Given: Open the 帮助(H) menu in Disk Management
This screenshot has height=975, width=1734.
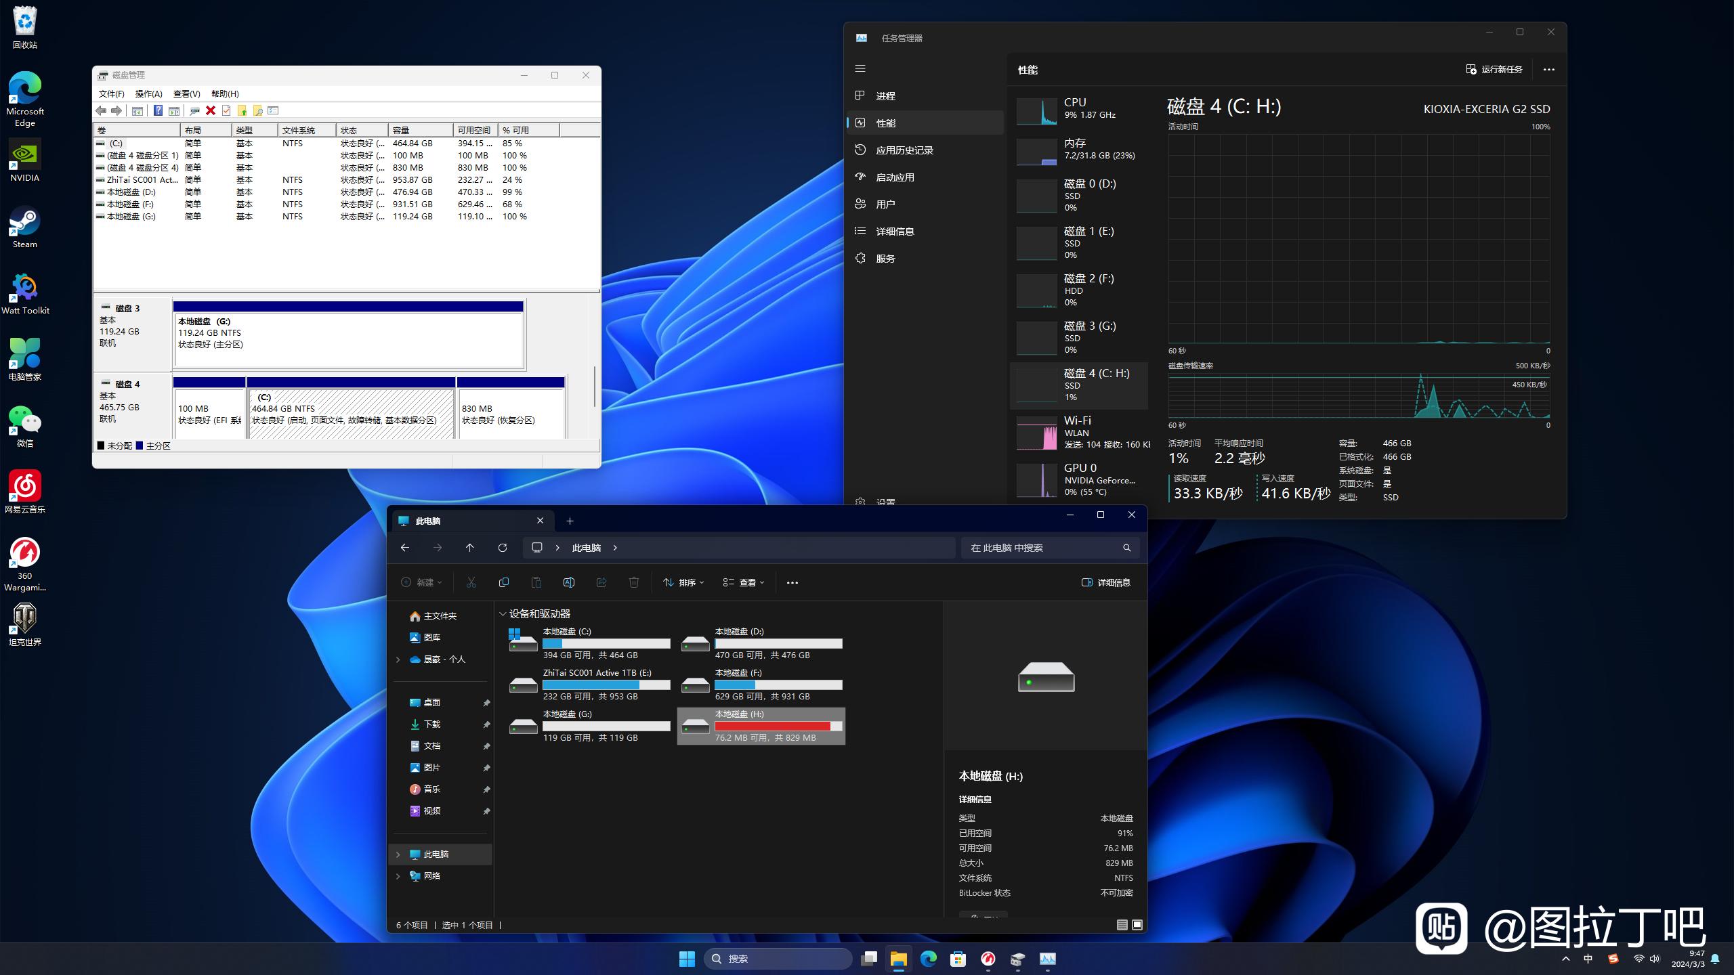Looking at the screenshot, I should (x=225, y=93).
